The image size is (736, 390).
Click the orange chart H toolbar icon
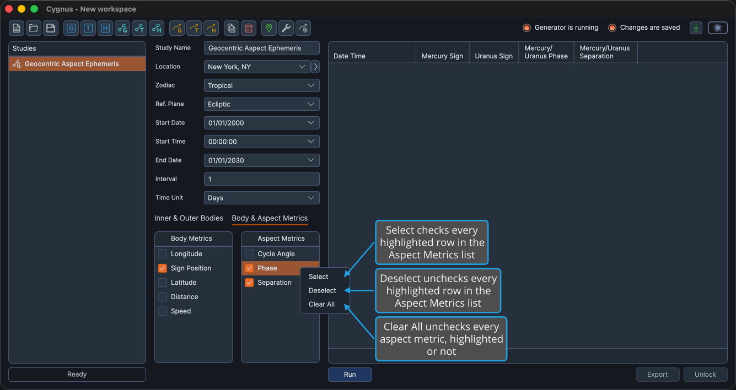coord(211,28)
